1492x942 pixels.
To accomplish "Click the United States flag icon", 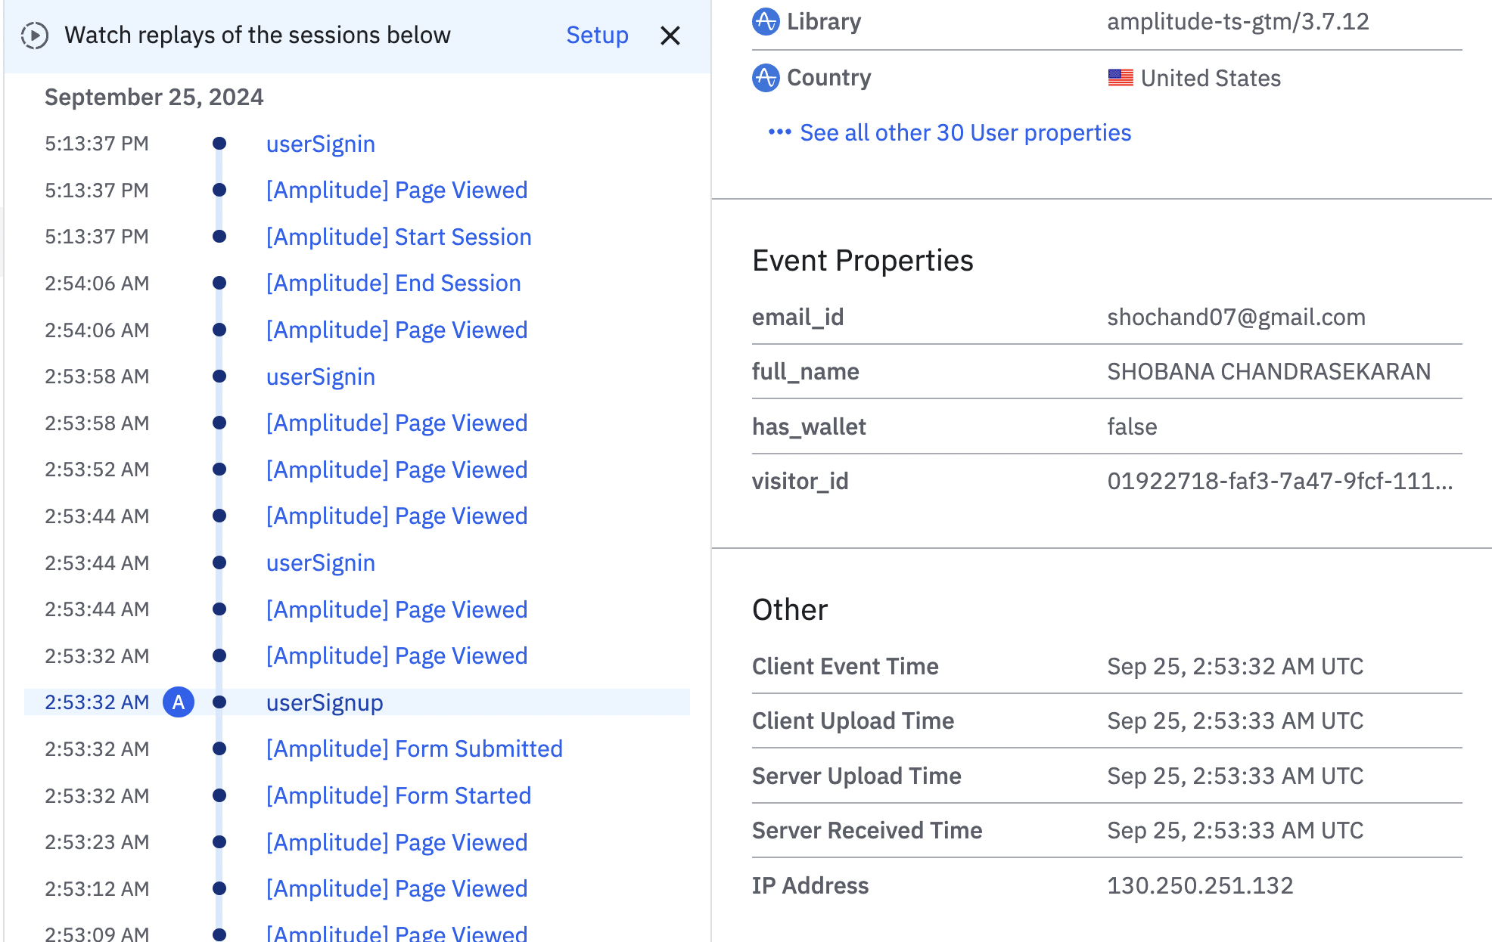I will click(1121, 78).
